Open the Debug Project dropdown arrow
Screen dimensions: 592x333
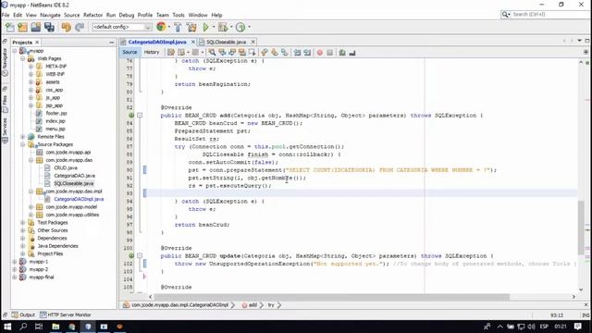(231, 27)
